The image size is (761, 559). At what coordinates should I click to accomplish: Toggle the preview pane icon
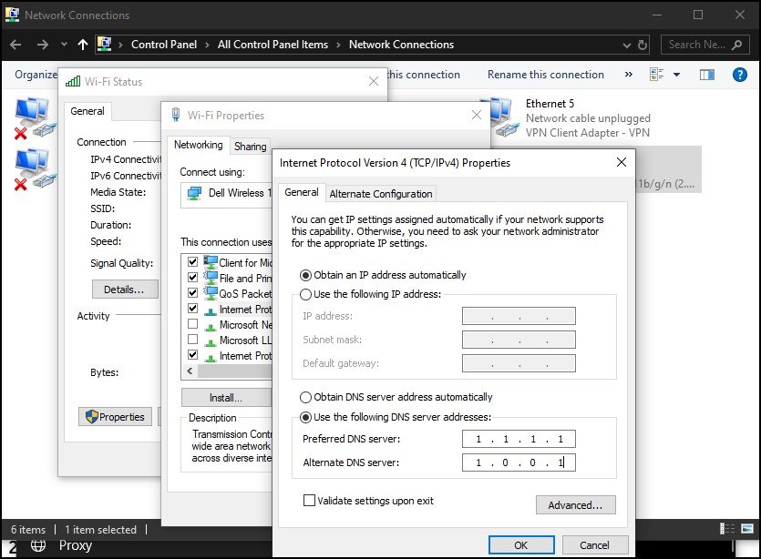click(x=706, y=74)
